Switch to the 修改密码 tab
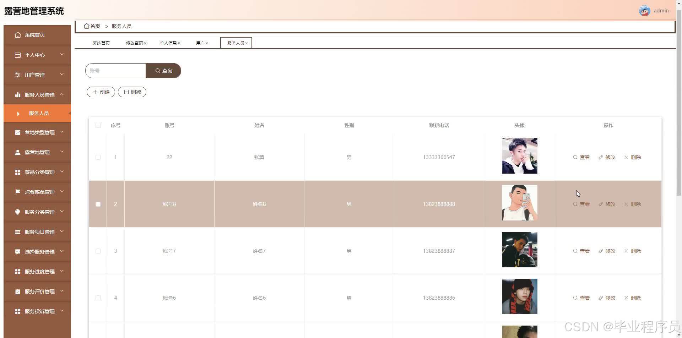The height and width of the screenshot is (338, 682). (134, 43)
